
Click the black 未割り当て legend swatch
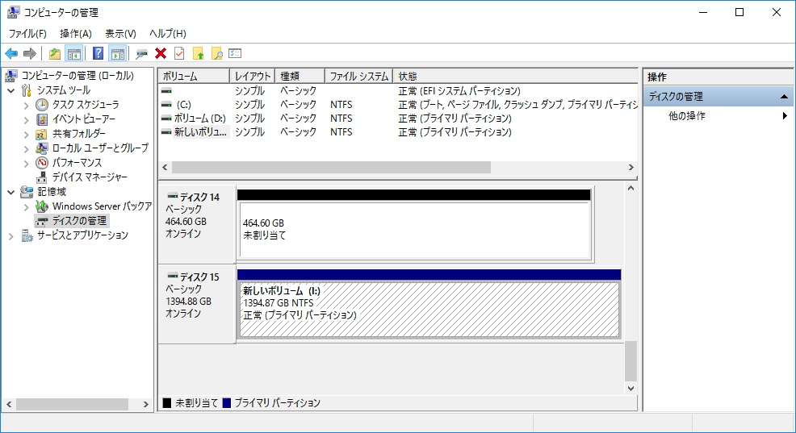pyautogui.click(x=166, y=403)
